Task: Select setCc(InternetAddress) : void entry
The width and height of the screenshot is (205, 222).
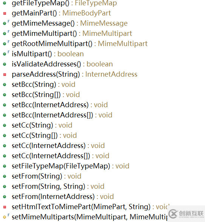Action: [x=58, y=146]
